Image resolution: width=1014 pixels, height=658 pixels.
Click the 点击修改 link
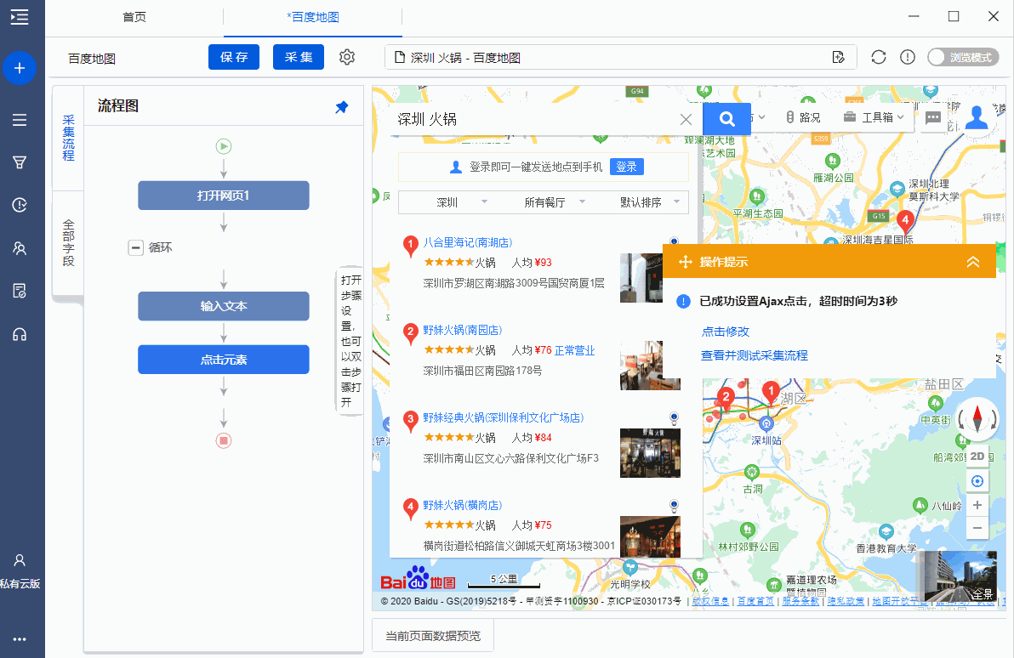(726, 332)
